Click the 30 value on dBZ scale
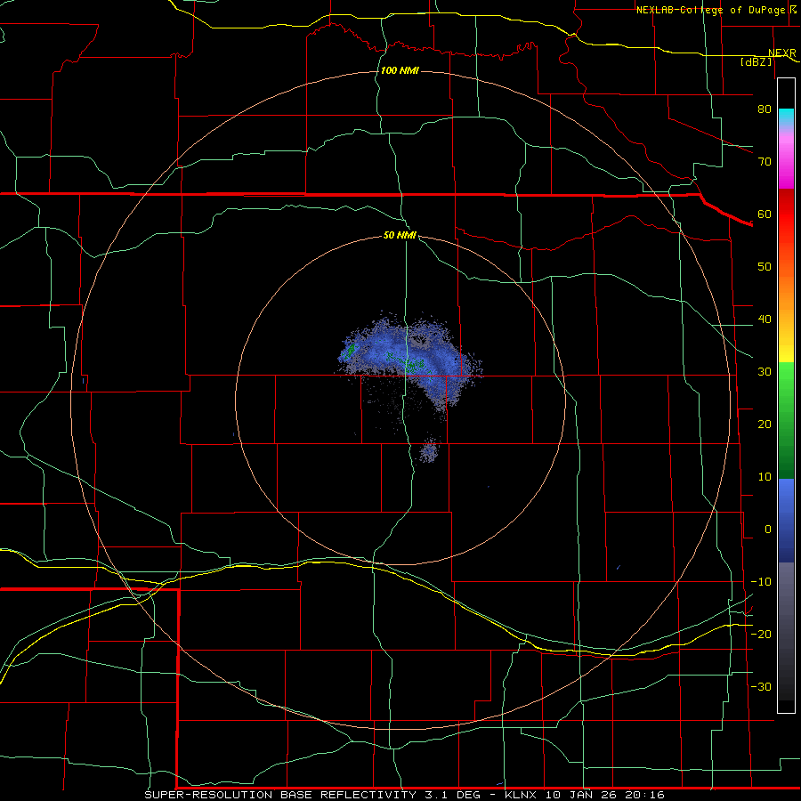The image size is (801, 801). [x=765, y=372]
